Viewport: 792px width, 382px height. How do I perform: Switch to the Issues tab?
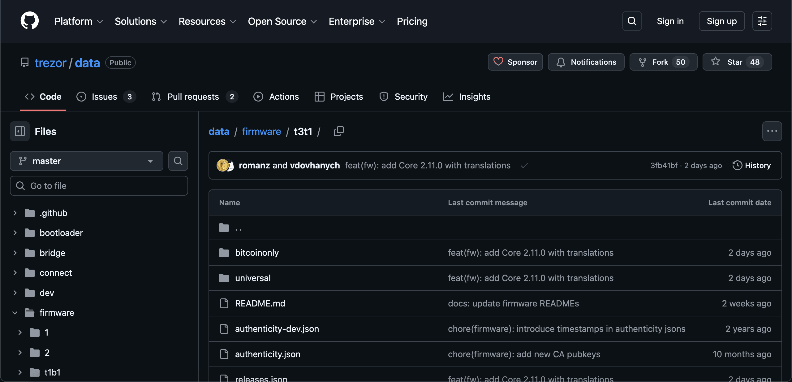103,97
